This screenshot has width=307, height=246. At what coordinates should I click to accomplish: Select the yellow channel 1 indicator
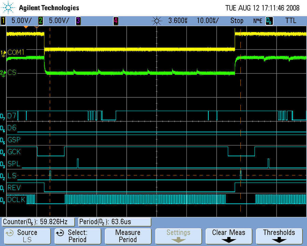[4, 21]
